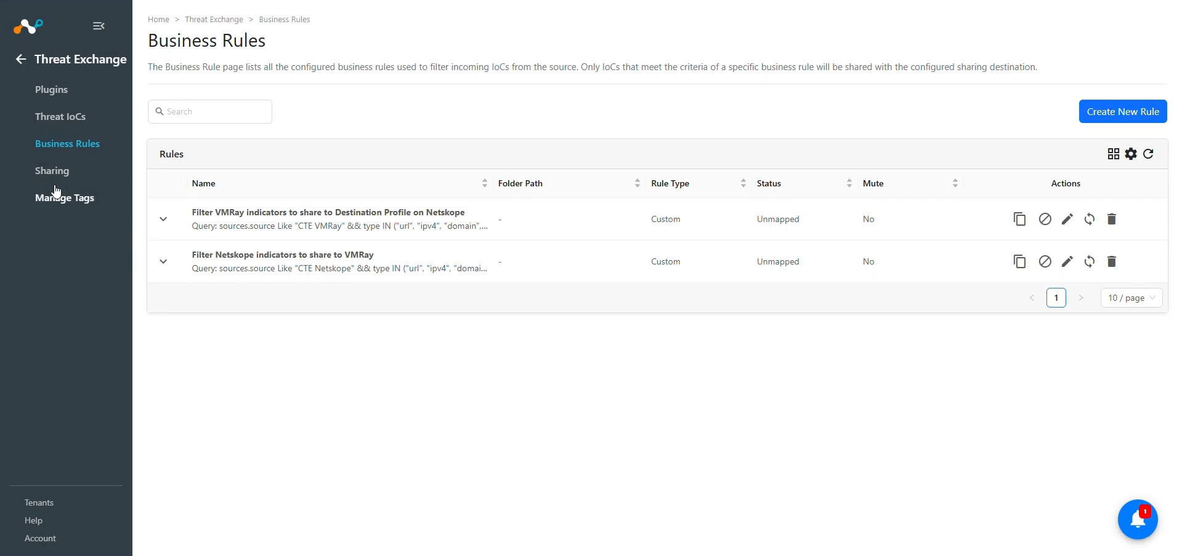Open Tenants in the sidebar footer
The height and width of the screenshot is (556, 1182).
(39, 502)
